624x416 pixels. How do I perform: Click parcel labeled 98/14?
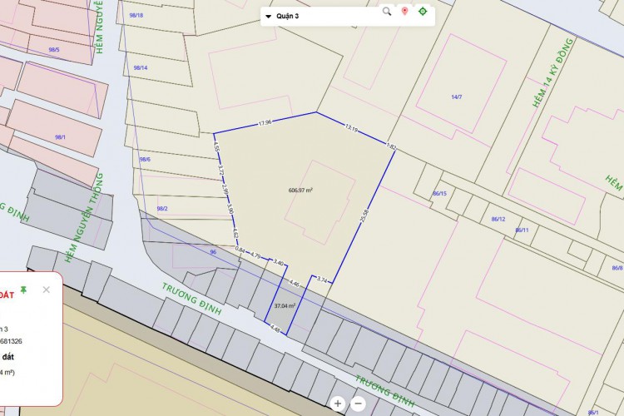coord(141,67)
